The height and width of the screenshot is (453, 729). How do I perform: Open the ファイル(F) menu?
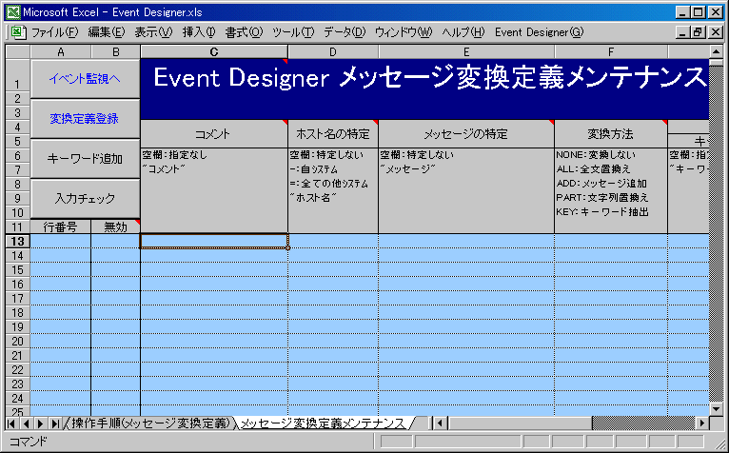point(55,32)
